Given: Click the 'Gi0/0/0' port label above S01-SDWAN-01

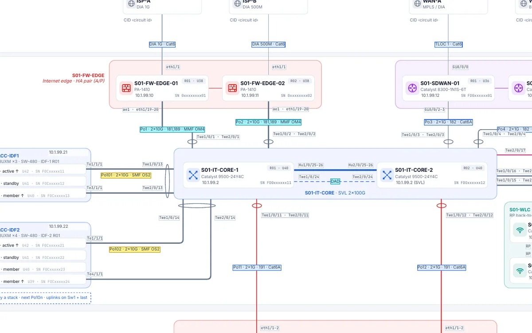Looking at the screenshot, I should (x=460, y=67).
